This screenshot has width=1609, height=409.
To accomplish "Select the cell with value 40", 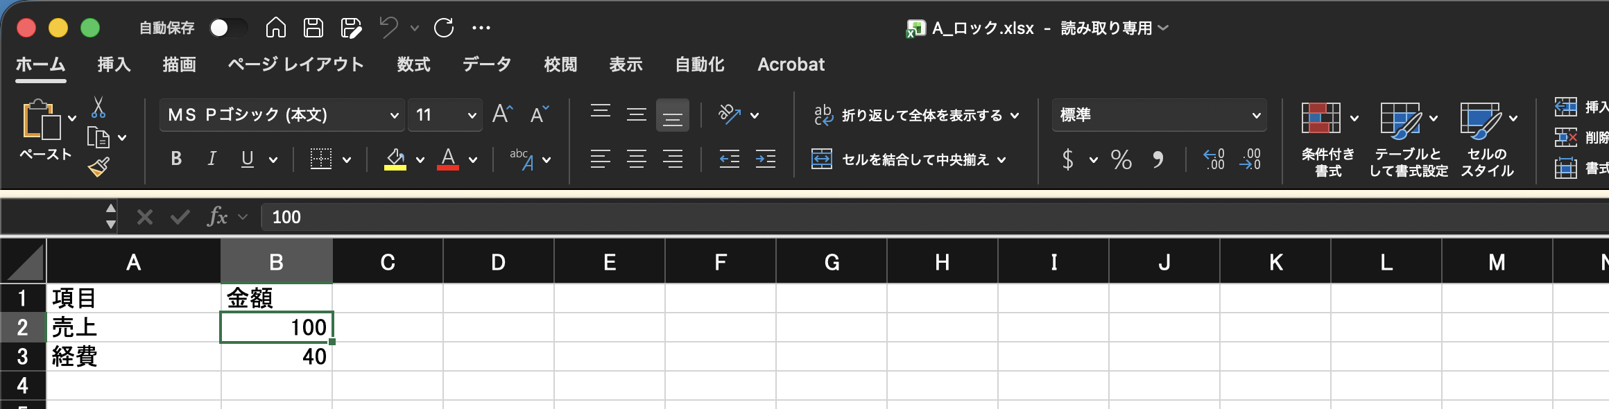I will click(277, 356).
